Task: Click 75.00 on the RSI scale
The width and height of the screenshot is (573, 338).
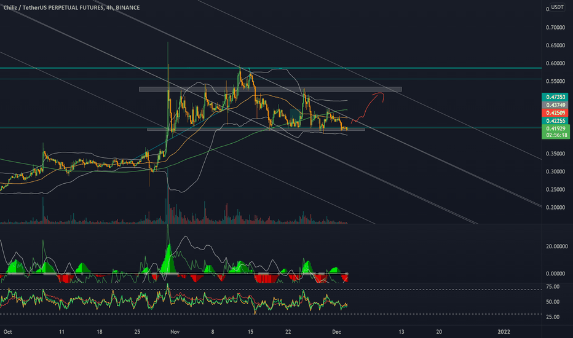Action: 553,286
